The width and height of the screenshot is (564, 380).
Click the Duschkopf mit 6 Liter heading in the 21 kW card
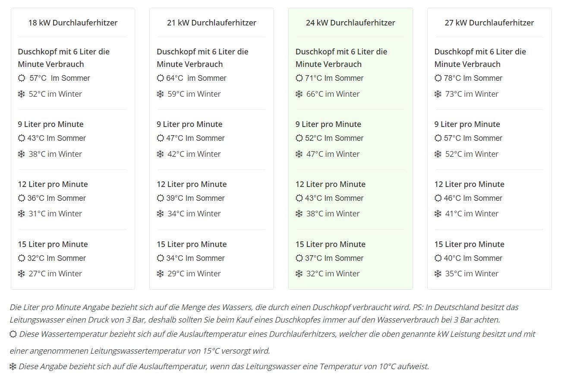coord(202,58)
